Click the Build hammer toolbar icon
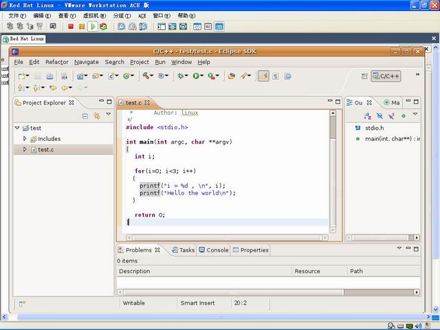This screenshot has width=440, height=330. click(146, 76)
